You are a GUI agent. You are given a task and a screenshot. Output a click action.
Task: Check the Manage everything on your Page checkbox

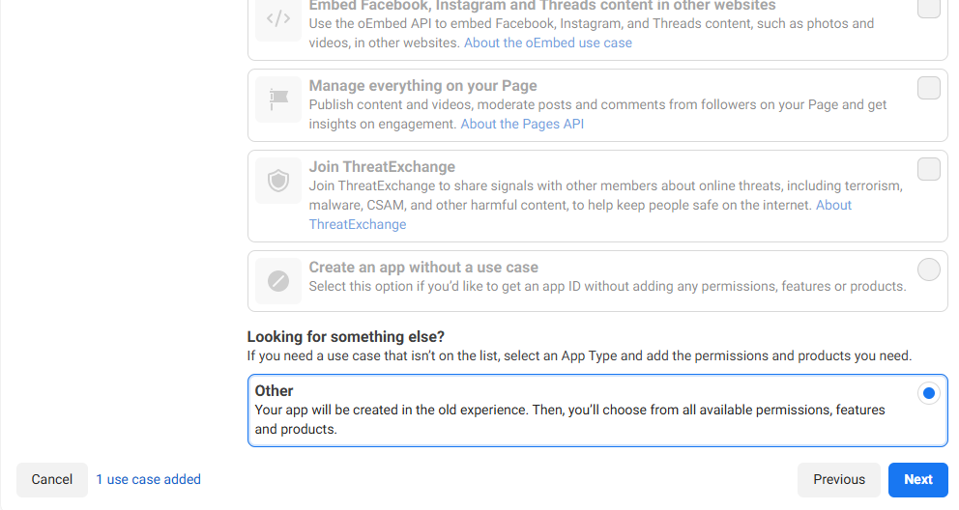tap(928, 89)
